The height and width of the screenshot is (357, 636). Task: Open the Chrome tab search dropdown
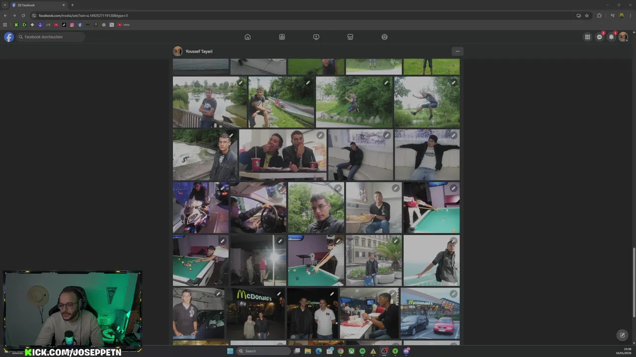click(x=5, y=5)
